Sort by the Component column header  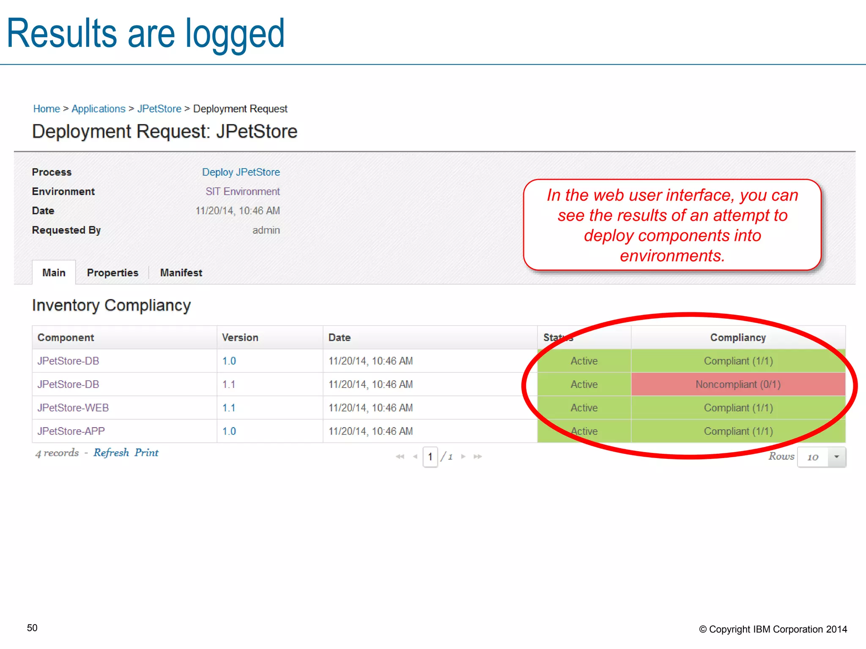click(66, 338)
